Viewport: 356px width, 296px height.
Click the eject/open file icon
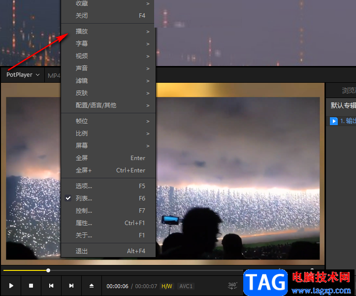coord(92,286)
